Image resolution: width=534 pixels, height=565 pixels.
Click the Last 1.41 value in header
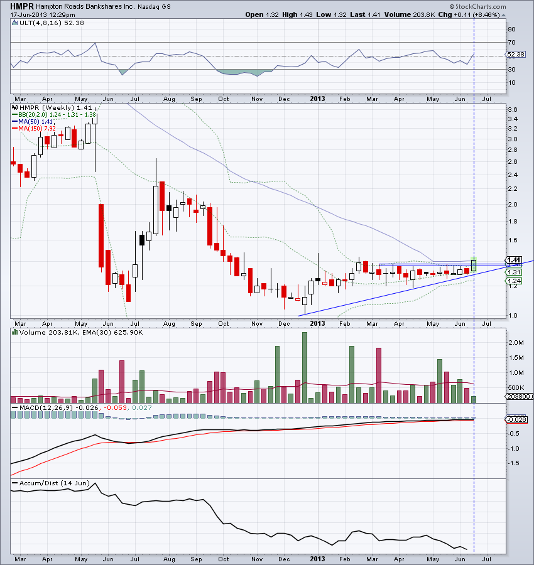pyautogui.click(x=365, y=15)
